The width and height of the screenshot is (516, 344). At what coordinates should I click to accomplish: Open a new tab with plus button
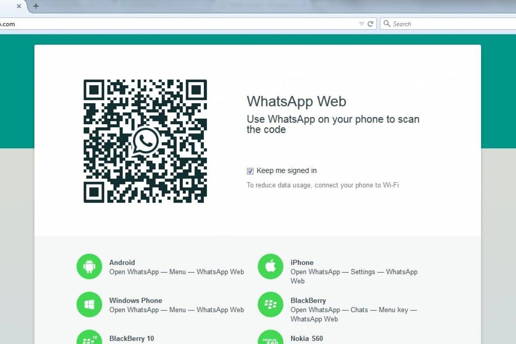click(36, 6)
